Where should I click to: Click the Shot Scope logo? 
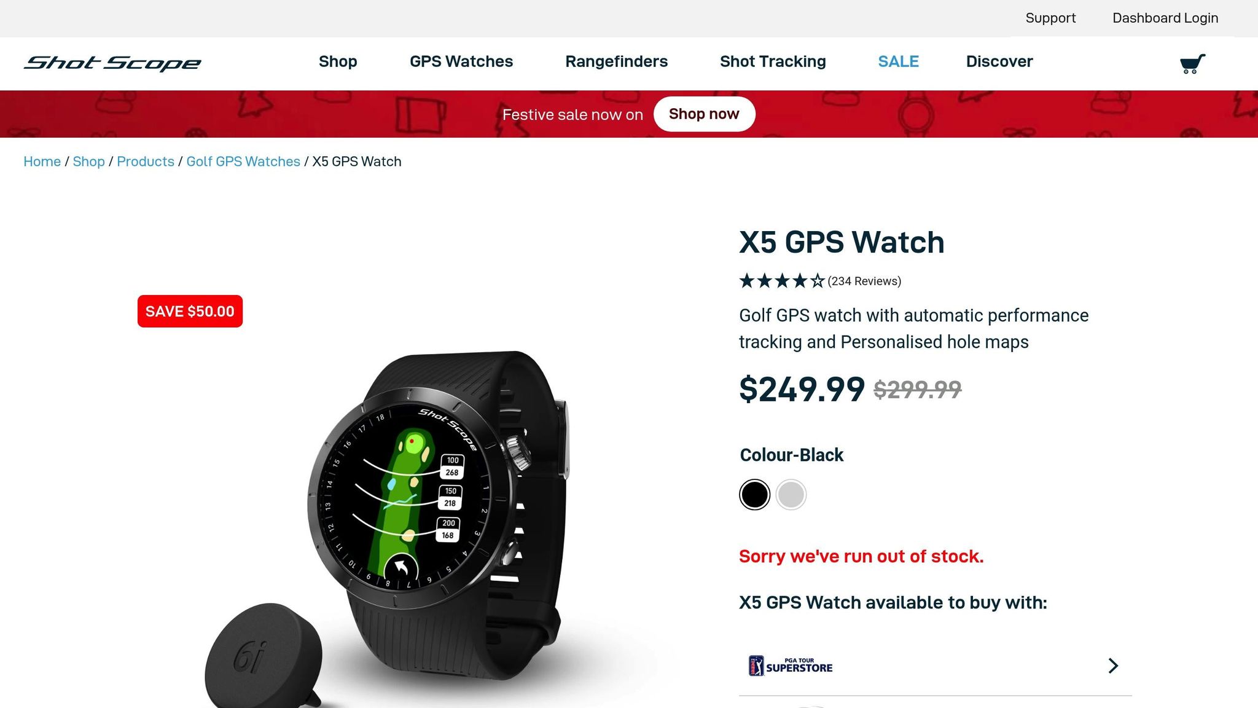(x=112, y=63)
